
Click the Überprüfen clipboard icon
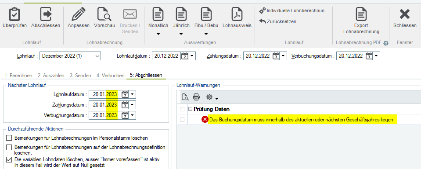(x=14, y=14)
